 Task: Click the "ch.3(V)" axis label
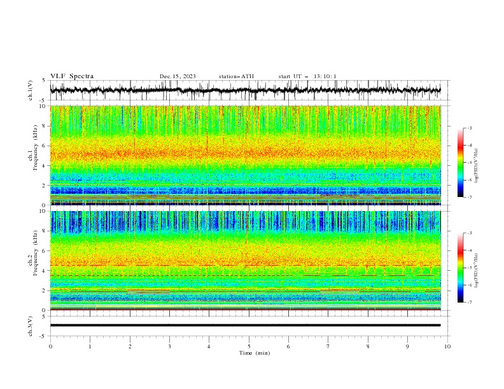point(31,326)
